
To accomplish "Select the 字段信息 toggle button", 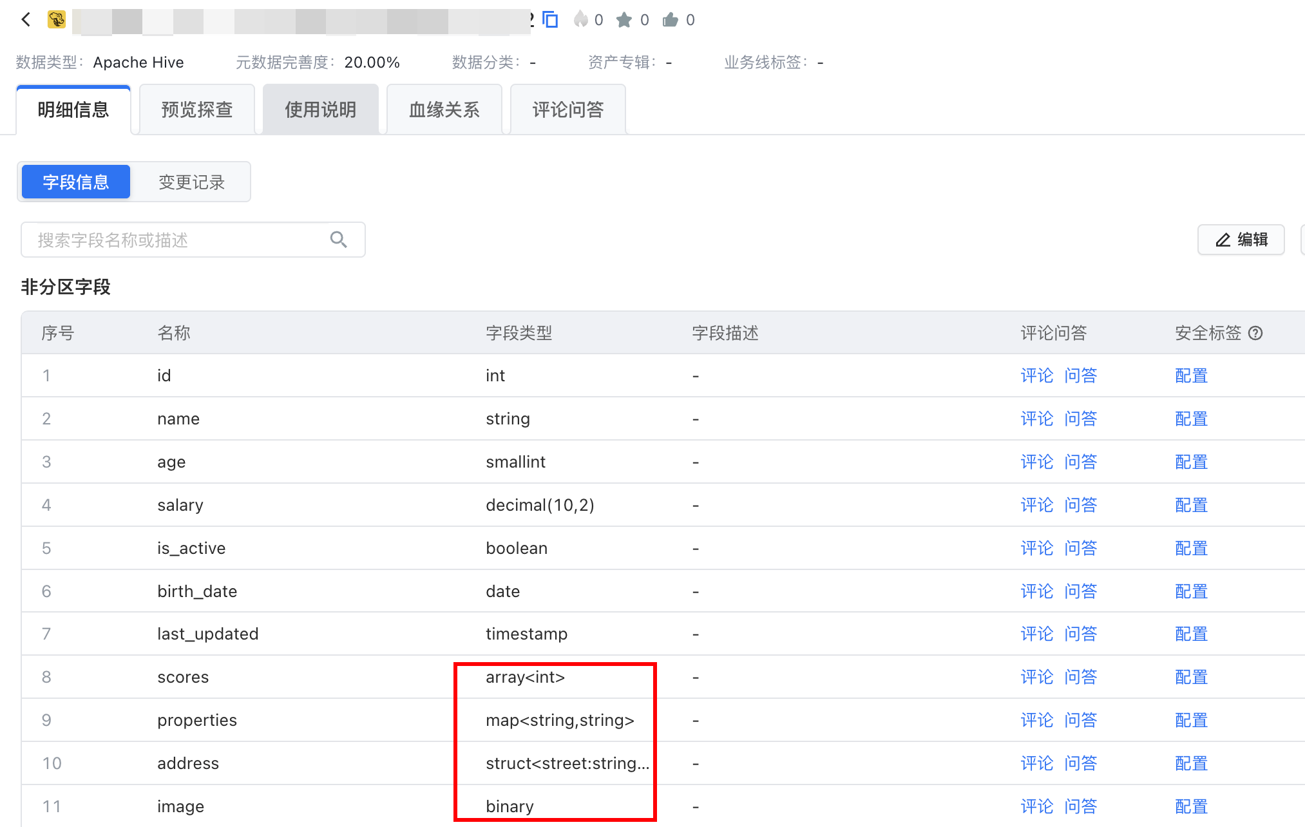I will (x=76, y=182).
